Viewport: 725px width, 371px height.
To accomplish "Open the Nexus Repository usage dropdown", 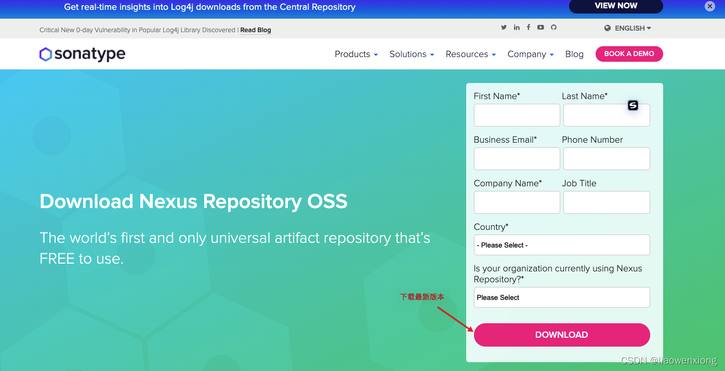I will 562,297.
